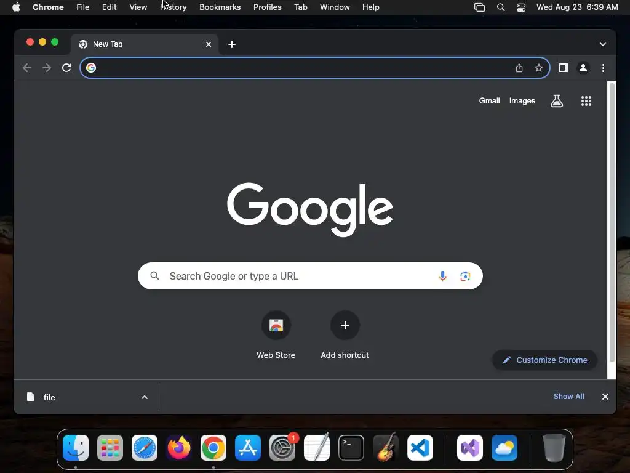Open the Google apps grid

tap(586, 101)
